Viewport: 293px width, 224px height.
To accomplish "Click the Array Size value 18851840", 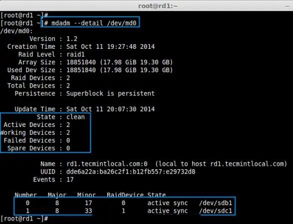I will click(x=81, y=62).
